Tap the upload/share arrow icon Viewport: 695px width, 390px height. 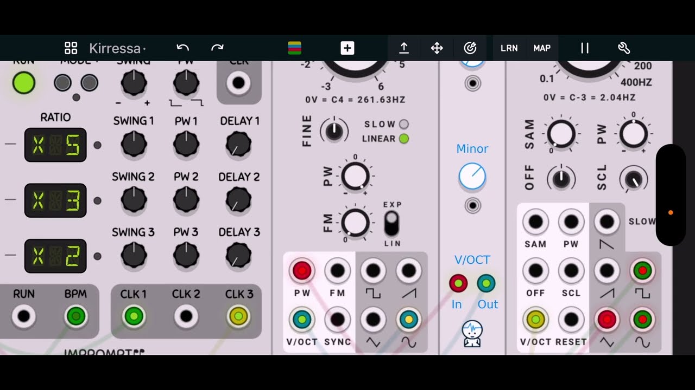pos(404,48)
